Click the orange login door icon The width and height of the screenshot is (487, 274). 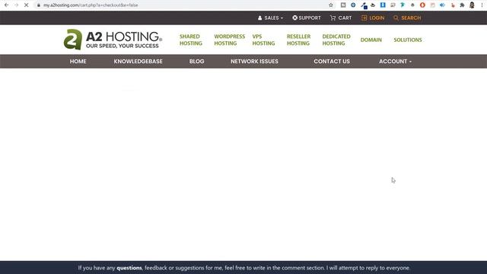(x=364, y=18)
